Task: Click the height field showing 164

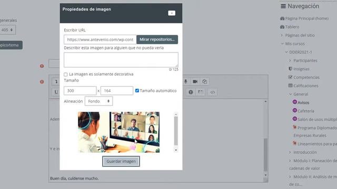Action: click(117, 91)
